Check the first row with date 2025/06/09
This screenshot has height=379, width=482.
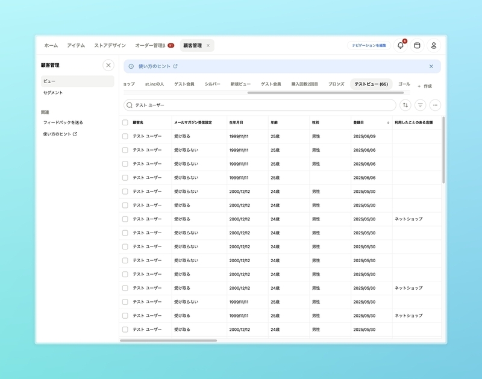click(x=125, y=136)
